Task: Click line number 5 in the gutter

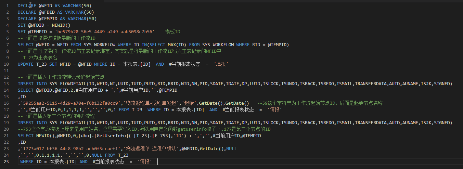Action: pyautogui.click(x=8, y=32)
